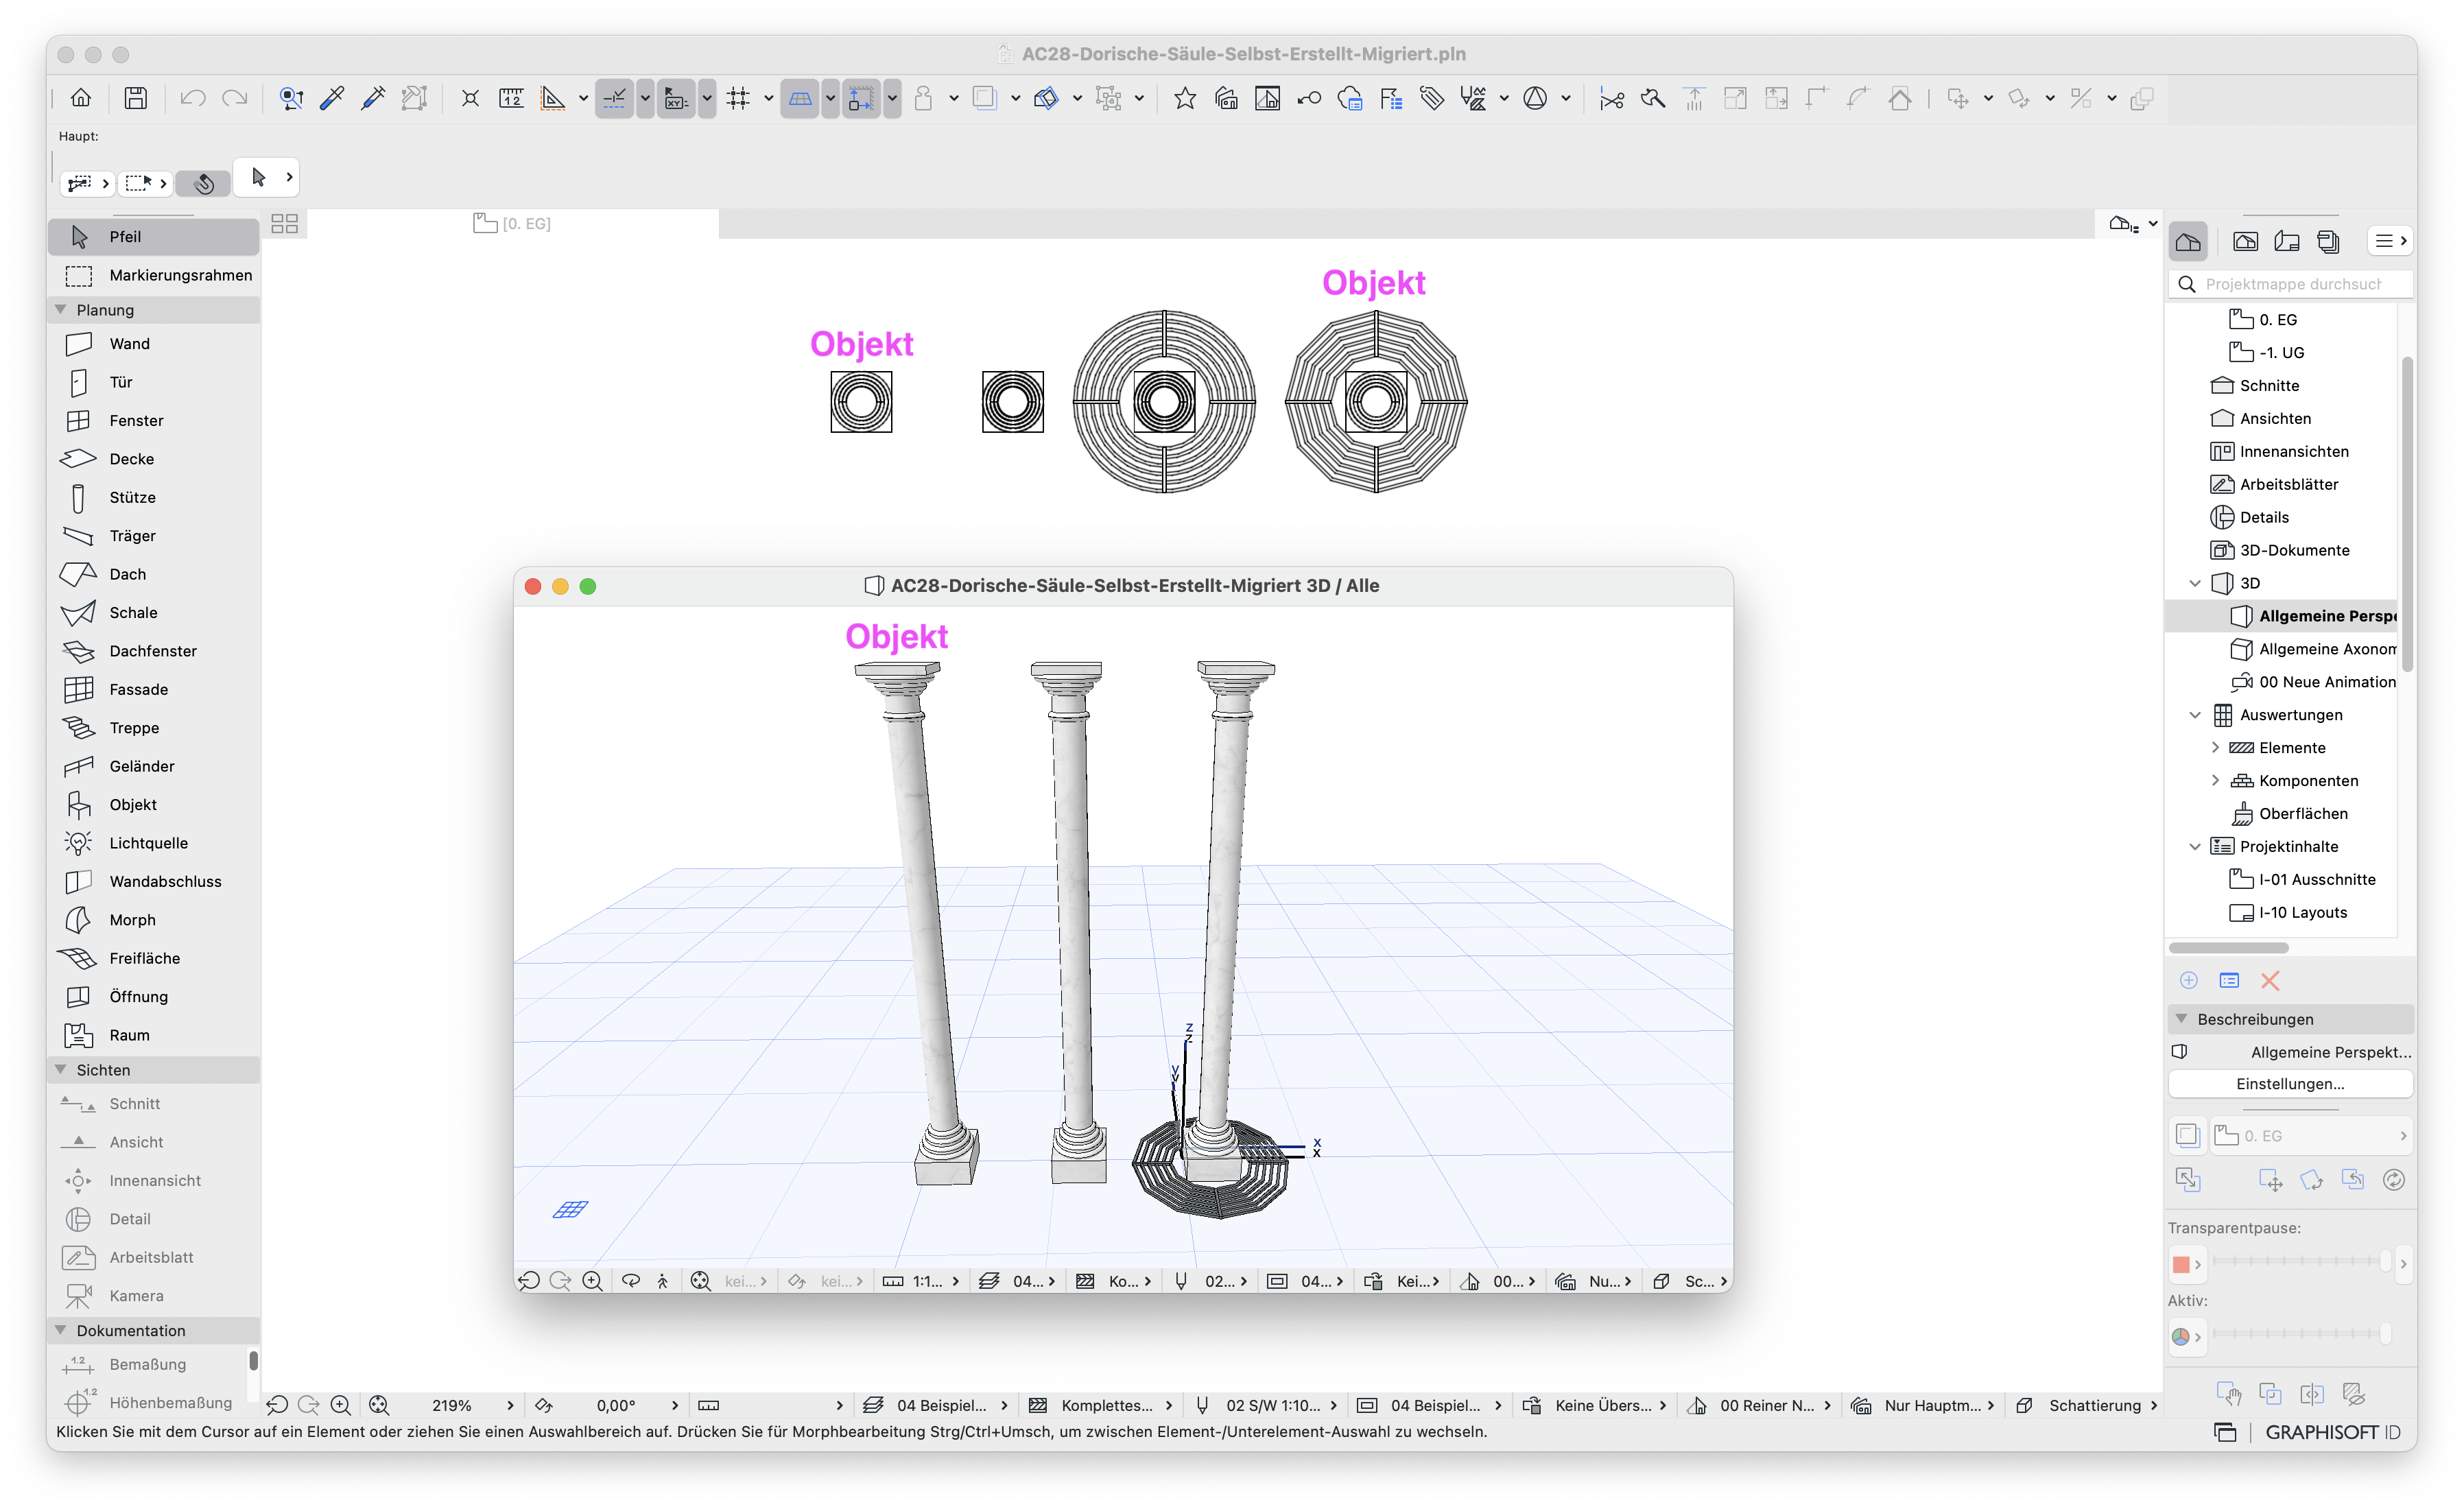The image size is (2464, 1509).
Task: Switch to the [0. EG] floor plan tab
Action: 512,223
